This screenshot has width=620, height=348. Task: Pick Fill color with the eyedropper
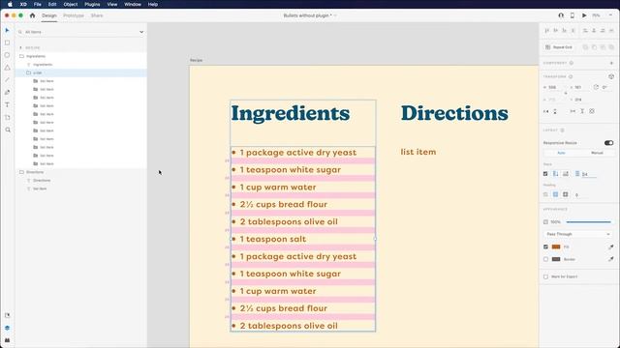611,247
